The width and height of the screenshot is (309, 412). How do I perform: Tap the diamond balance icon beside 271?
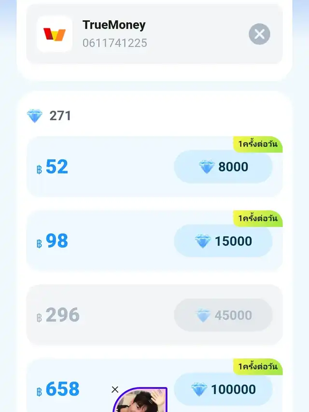tap(35, 116)
